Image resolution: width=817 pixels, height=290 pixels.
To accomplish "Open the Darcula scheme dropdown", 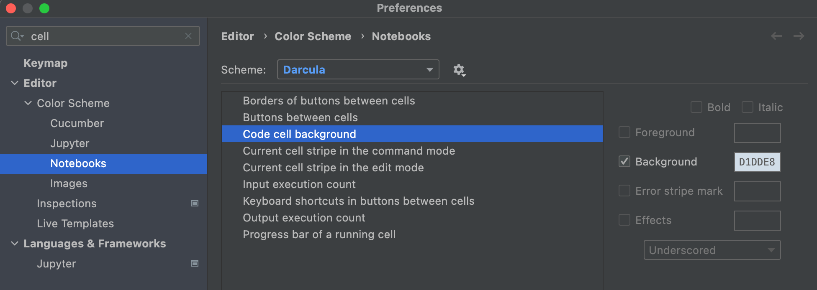I will click(358, 70).
